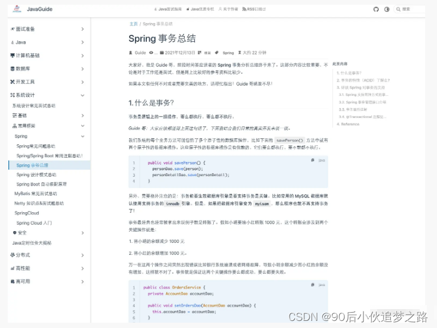Expand the 高可用 sidebar section
This screenshot has height=328, width=437.
(x=82, y=281)
